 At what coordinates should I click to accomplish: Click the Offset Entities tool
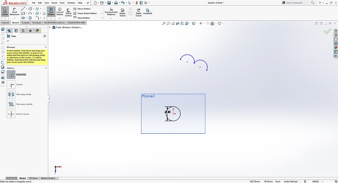(x=68, y=13)
